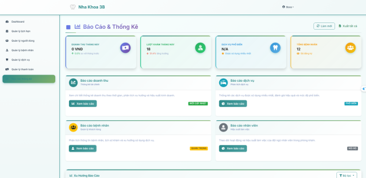The width and height of the screenshot is (366, 178).
Task: Click the gray user icon beside Báo cáo nhân viên
Action: click(224, 127)
